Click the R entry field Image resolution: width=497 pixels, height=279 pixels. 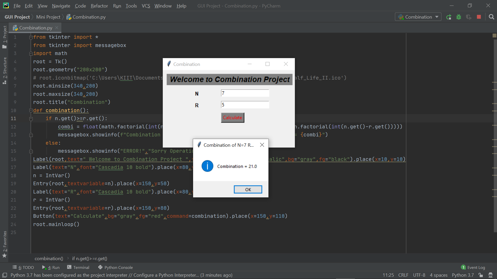(x=245, y=105)
